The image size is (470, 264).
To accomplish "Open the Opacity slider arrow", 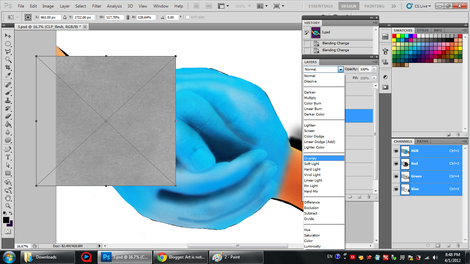I will pos(374,69).
